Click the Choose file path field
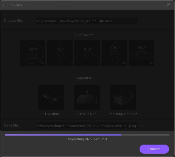Image resolution: width=175 pixels, height=157 pixels. point(87,21)
